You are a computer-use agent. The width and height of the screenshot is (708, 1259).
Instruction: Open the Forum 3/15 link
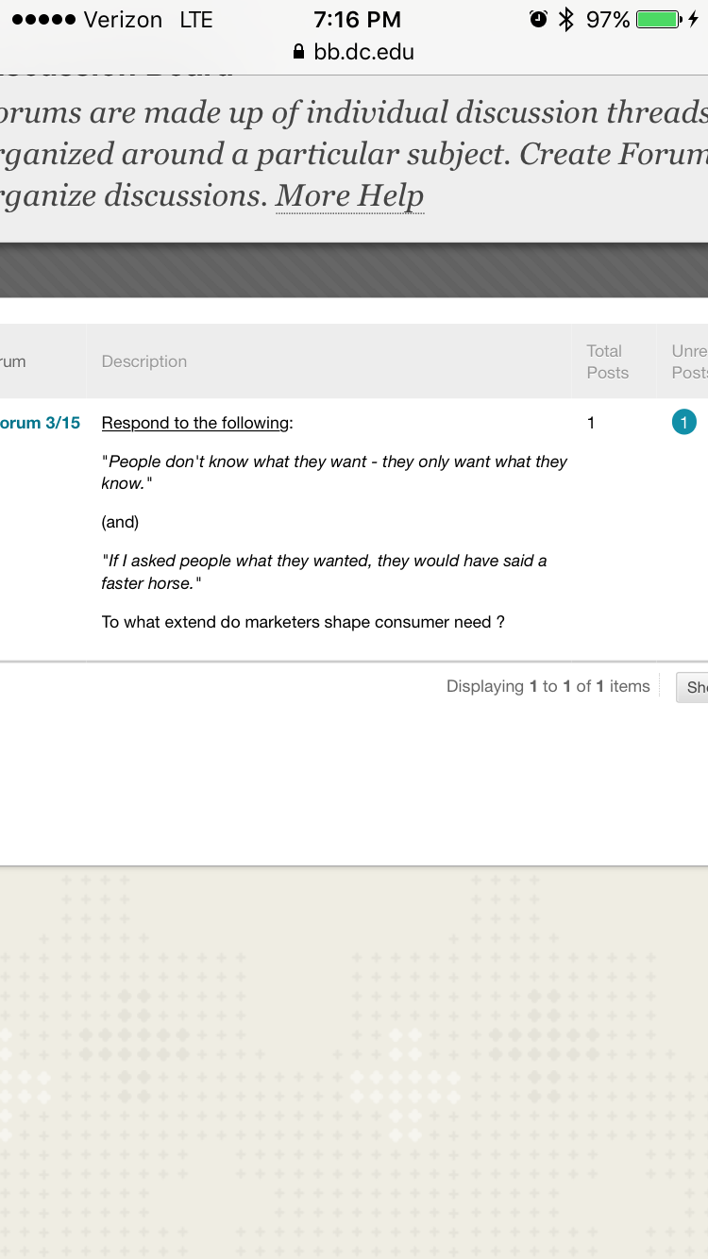click(41, 423)
